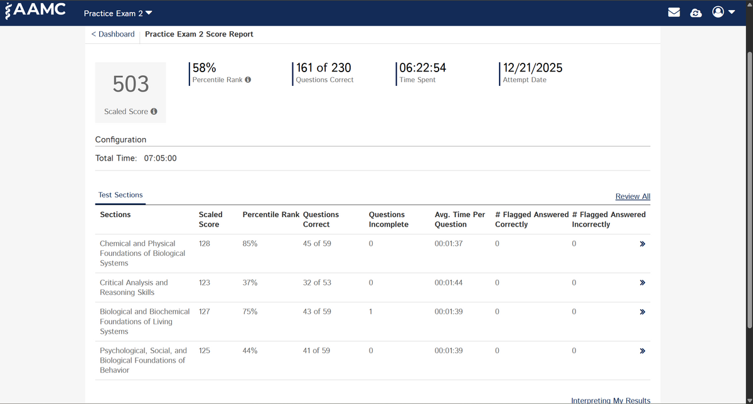Open Psychological, Social section details arrow
The image size is (753, 404).
point(642,351)
